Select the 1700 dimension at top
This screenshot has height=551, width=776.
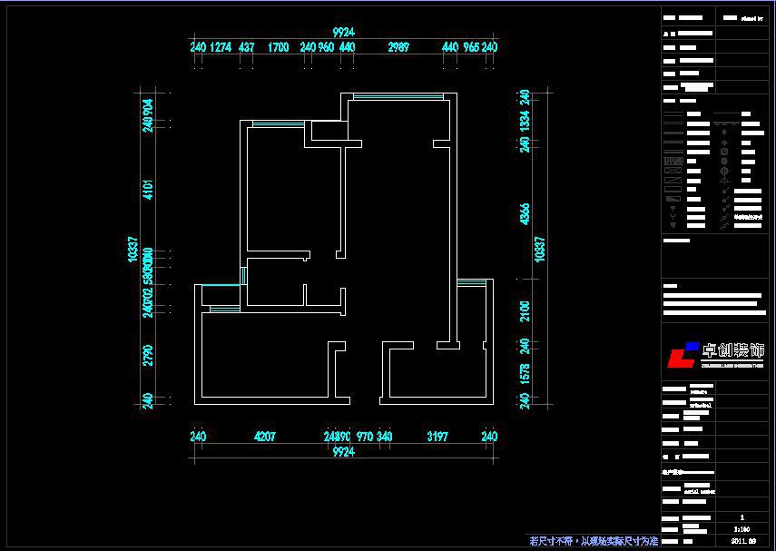279,47
